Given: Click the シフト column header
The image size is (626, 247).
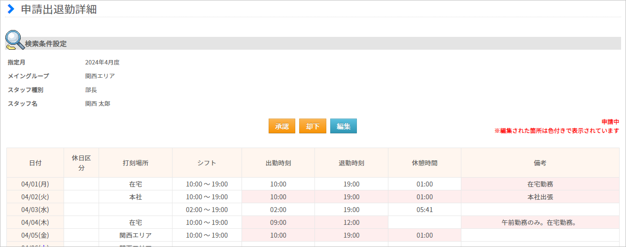Looking at the screenshot, I should [207, 163].
